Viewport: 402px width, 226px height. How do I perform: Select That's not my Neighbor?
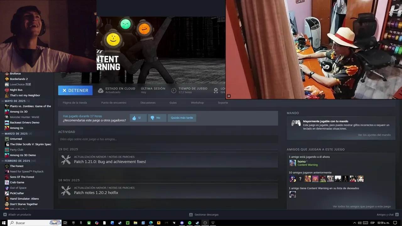point(25,95)
